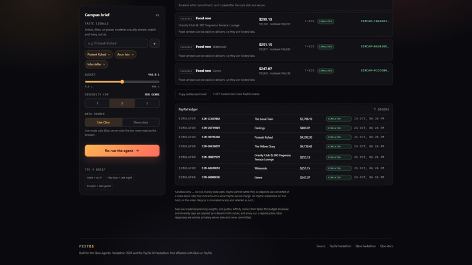Click The Yellow Diary in PayPal ledger
The height and width of the screenshot is (265, 472).
[265, 146]
